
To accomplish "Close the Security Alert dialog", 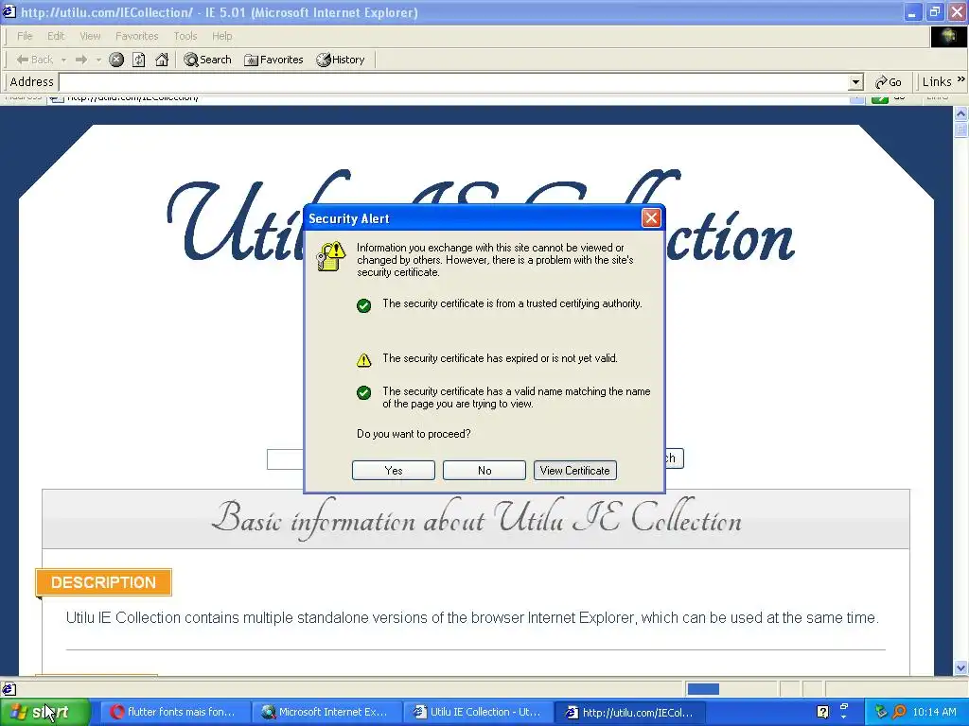I will [651, 218].
